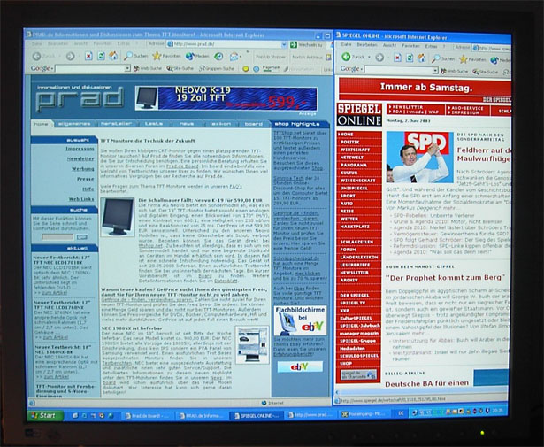Switch to the 'tests' tab on Prad site
544x447 pixels.
coord(151,124)
